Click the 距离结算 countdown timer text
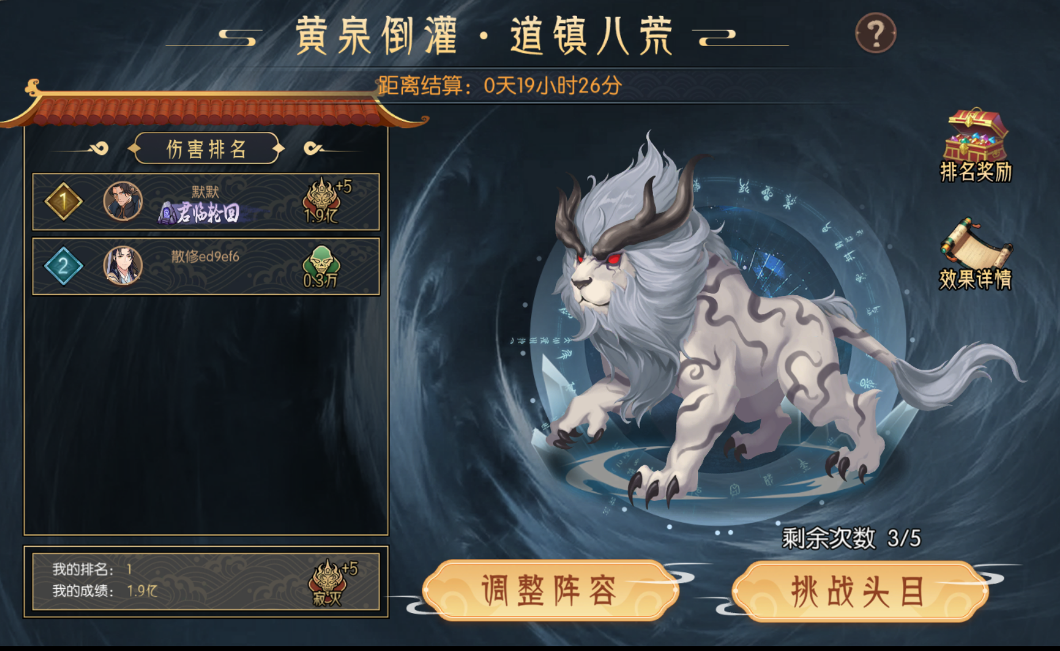Viewport: 1060px width, 651px height. [x=500, y=86]
